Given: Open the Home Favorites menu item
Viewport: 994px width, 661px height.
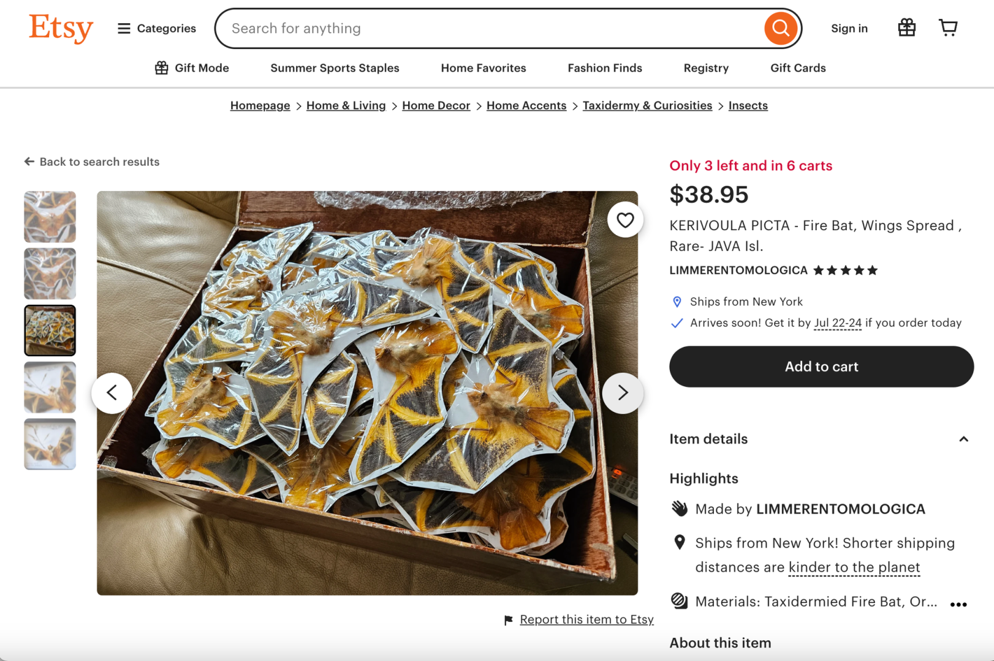Looking at the screenshot, I should click(x=483, y=68).
